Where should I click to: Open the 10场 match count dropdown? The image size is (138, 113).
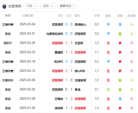[x=31, y=6]
